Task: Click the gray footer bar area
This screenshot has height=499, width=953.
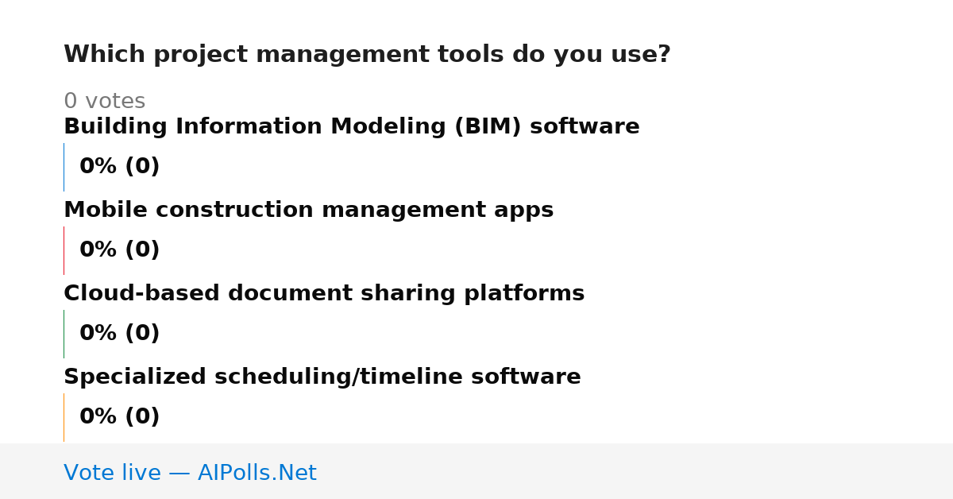Action: (476, 471)
